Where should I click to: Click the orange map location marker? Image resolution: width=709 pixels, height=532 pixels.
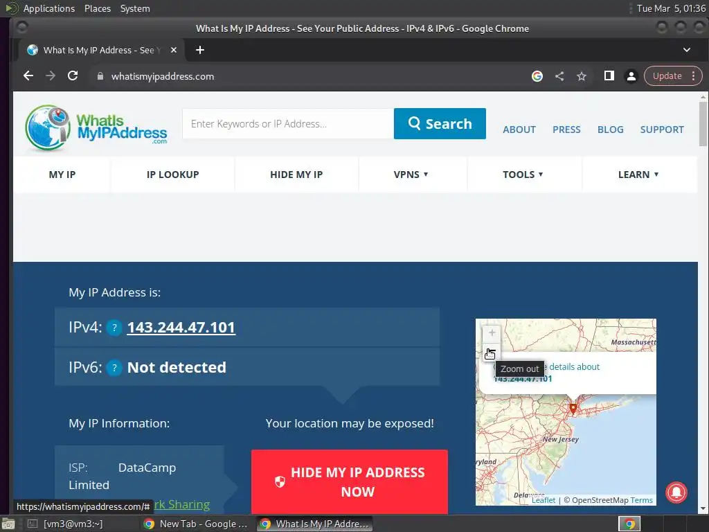573,409
